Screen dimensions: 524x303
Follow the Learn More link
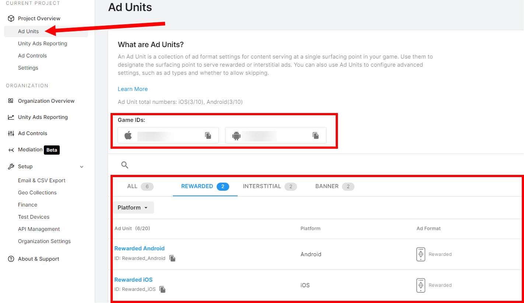click(133, 89)
